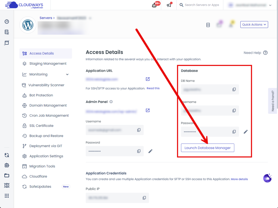Open the team members icon in left rail
This screenshot has width=278, height=208.
[7, 155]
